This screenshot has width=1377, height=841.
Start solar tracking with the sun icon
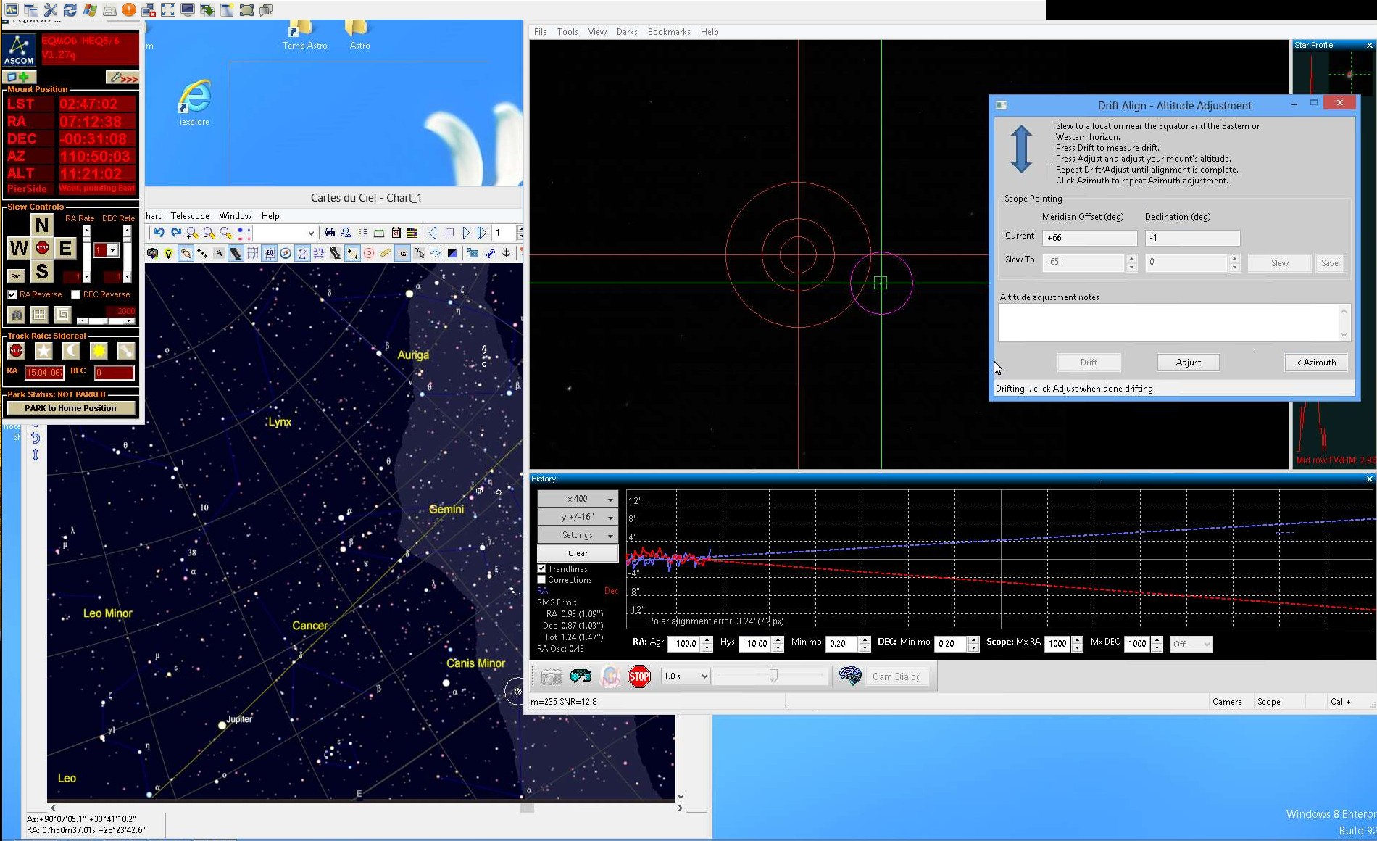[99, 351]
